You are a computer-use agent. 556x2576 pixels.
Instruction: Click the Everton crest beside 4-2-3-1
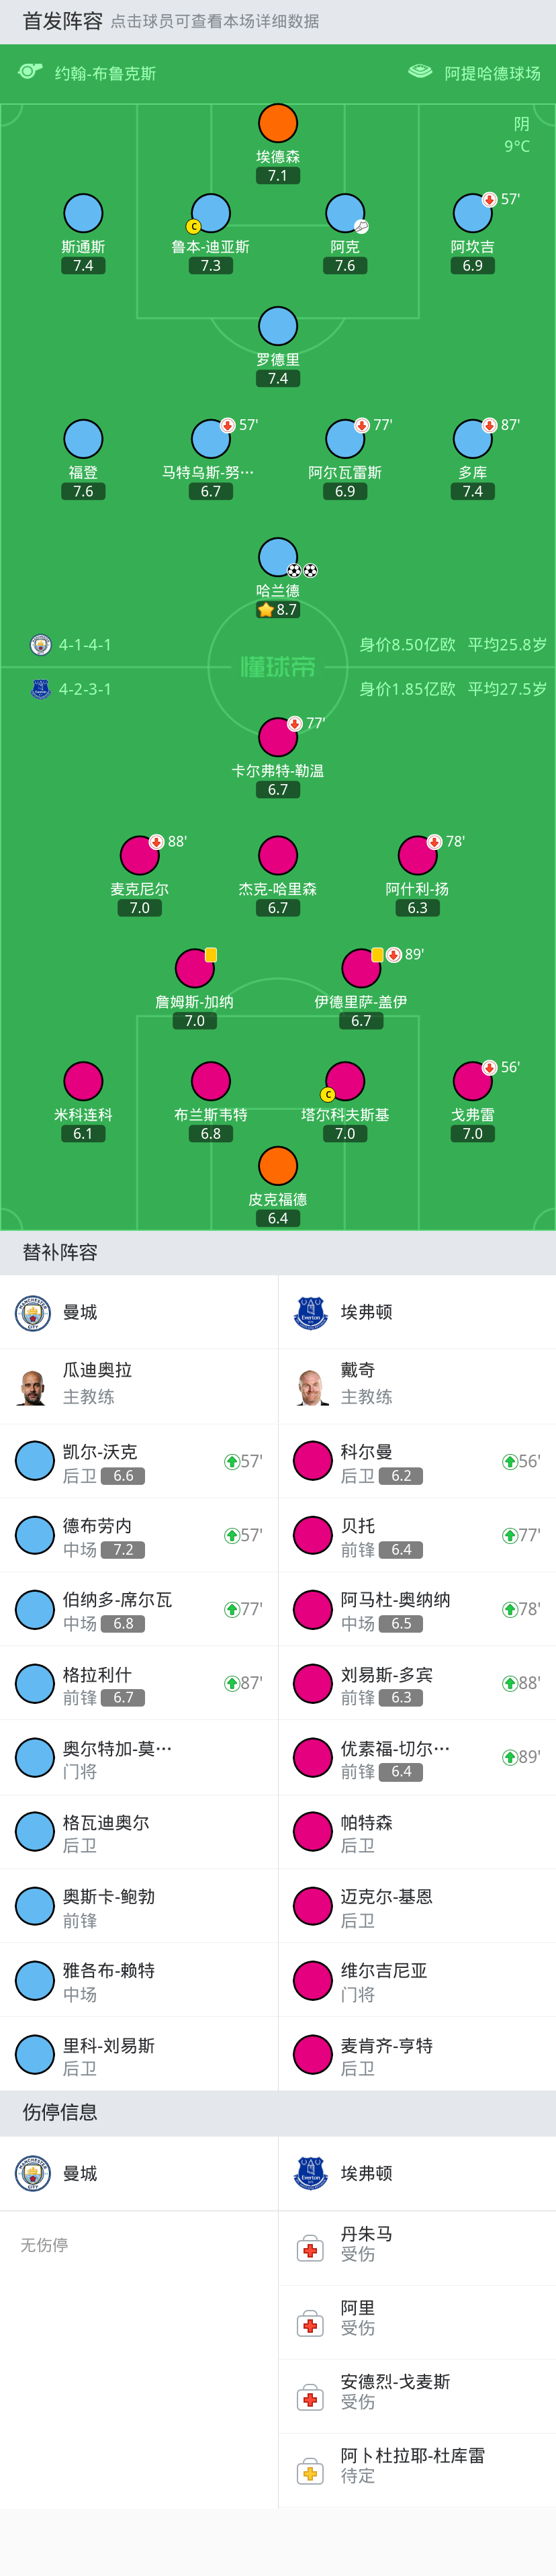pyautogui.click(x=41, y=689)
